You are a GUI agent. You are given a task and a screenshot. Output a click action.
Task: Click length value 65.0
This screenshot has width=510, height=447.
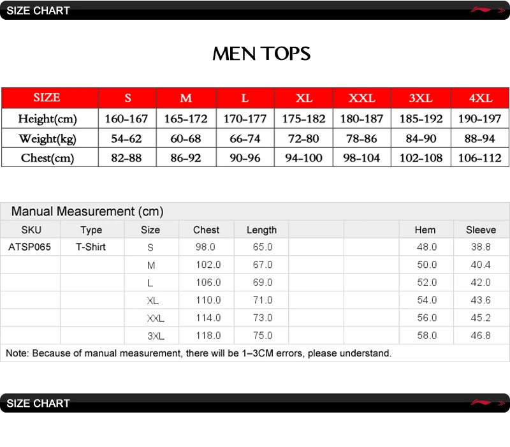coord(263,247)
